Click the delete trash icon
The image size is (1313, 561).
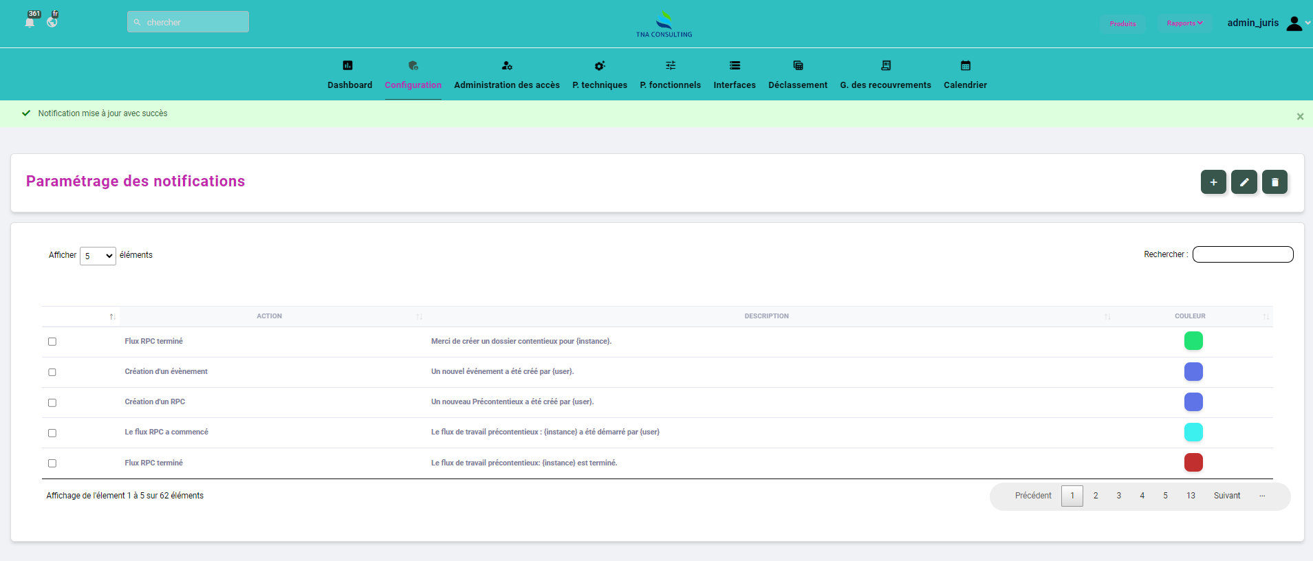point(1274,182)
